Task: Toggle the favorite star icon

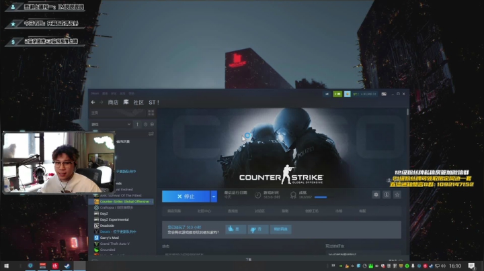Action: click(397, 195)
